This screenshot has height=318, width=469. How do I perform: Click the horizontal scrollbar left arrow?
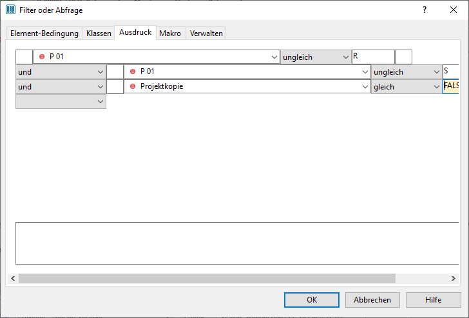(13, 278)
